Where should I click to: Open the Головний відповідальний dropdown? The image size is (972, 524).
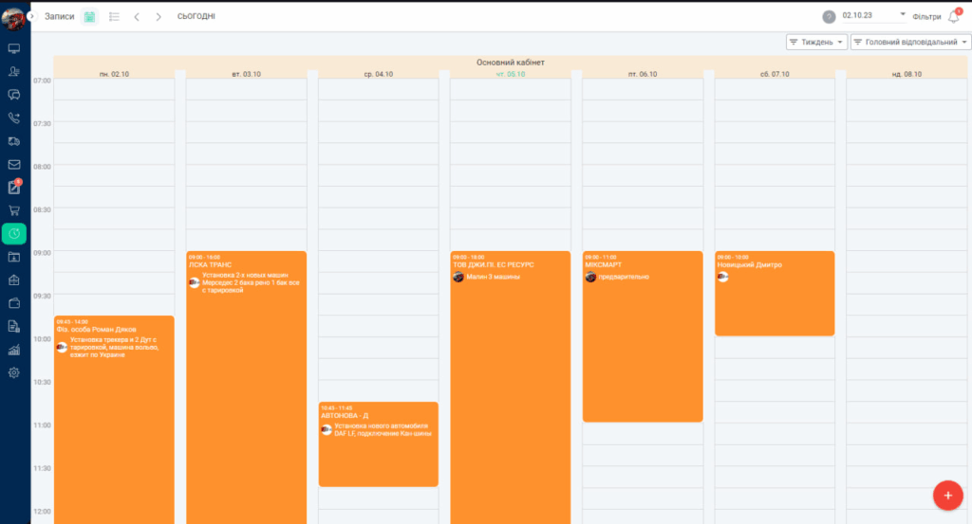click(910, 43)
